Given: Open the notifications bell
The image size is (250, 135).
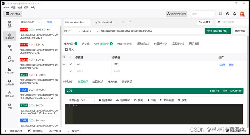Looking at the screenshot, I should tap(234, 14).
